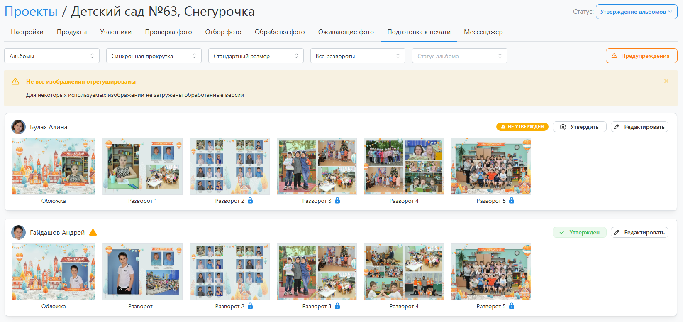
Task: Toggle the Утвержден status for Гайдашов Андрей
Action: point(579,233)
